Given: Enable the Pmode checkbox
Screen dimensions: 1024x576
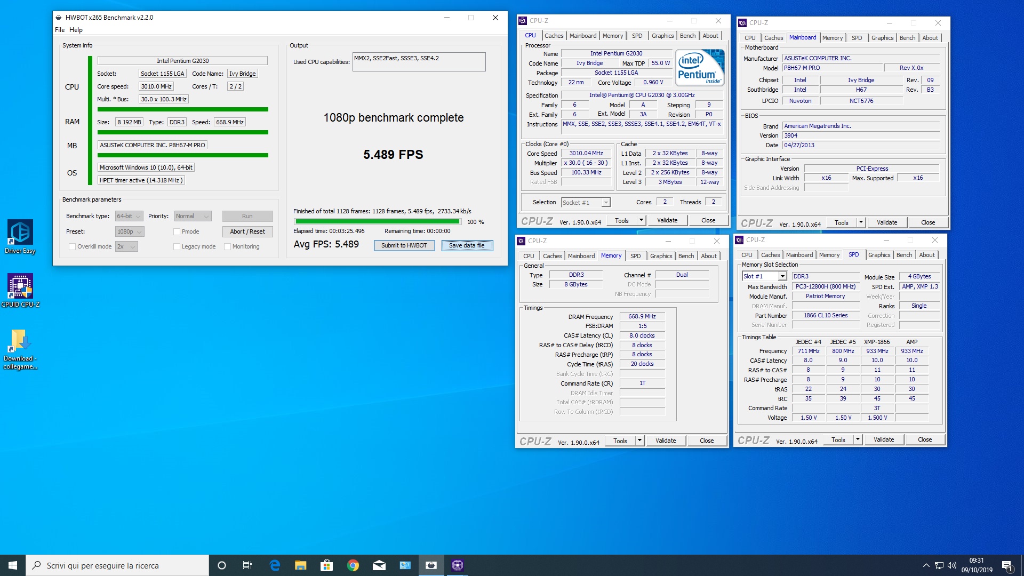Looking at the screenshot, I should (x=177, y=231).
